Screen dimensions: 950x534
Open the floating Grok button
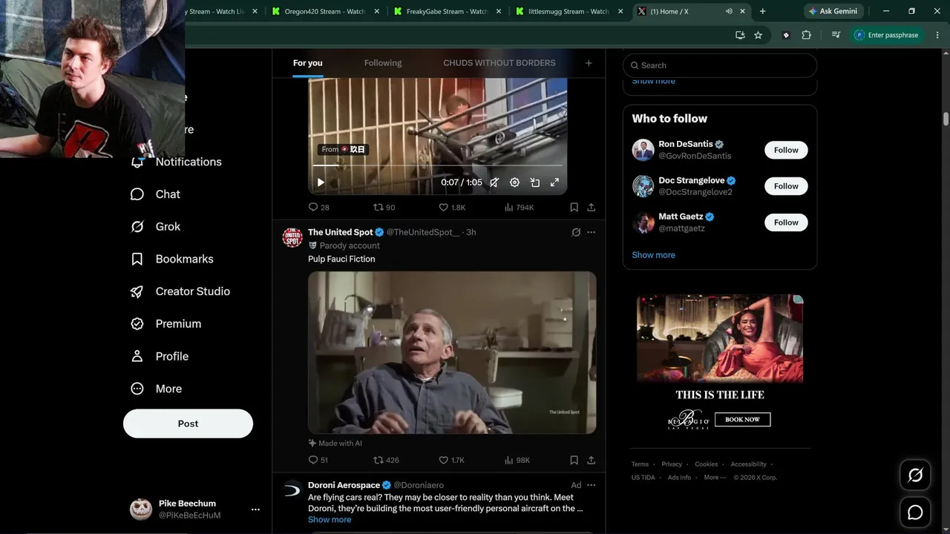coord(915,475)
